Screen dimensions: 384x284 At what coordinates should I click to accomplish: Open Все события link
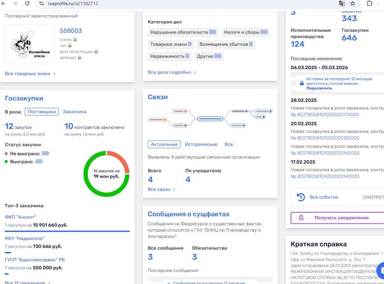(x=324, y=197)
